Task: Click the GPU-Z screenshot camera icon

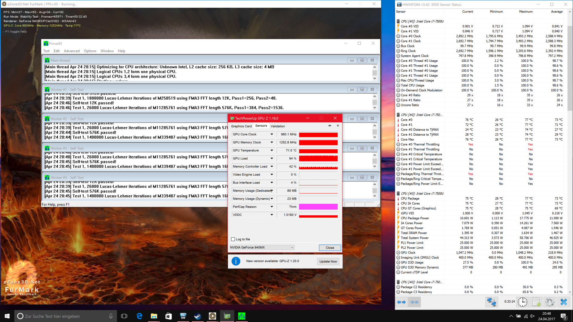Action: [330, 126]
